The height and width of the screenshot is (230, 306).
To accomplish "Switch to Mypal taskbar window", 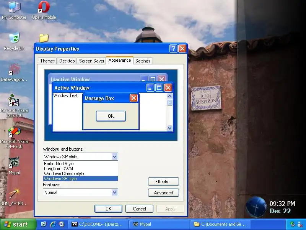I will coord(159,224).
